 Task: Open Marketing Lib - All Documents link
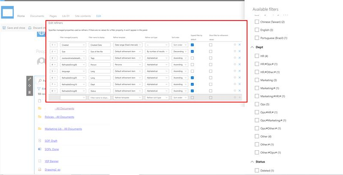(63, 129)
